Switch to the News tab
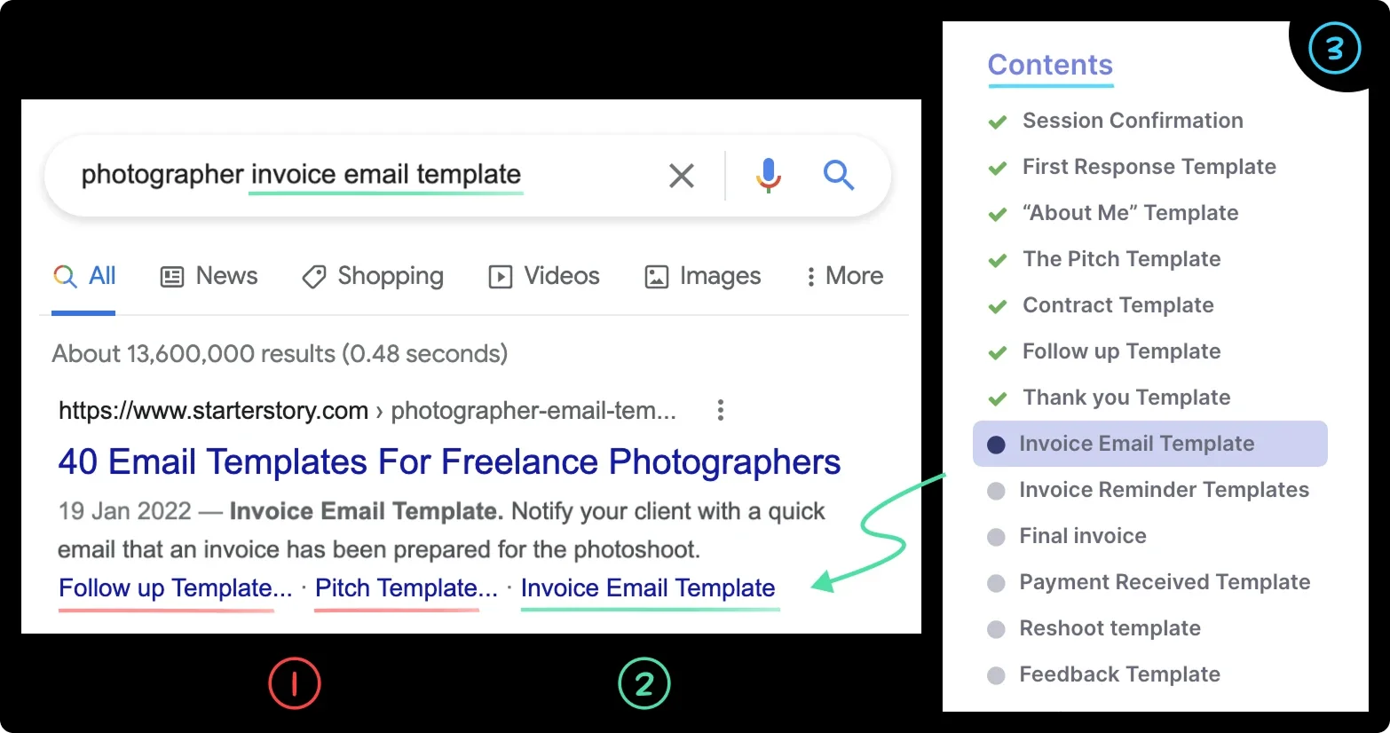 pos(209,276)
